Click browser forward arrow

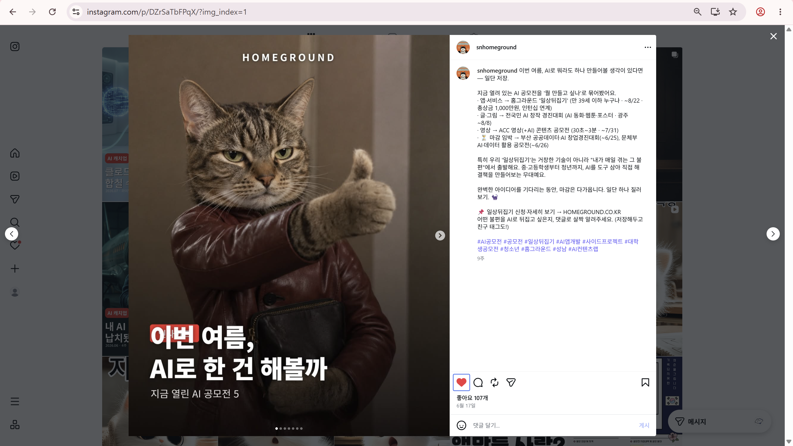coord(32,12)
